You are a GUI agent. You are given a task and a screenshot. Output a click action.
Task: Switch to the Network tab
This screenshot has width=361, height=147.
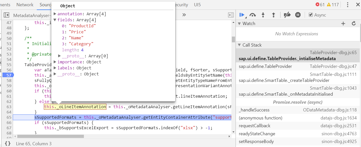tap(25, 5)
